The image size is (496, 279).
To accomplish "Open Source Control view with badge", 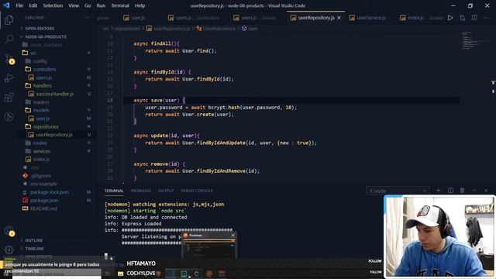I will 9,59.
